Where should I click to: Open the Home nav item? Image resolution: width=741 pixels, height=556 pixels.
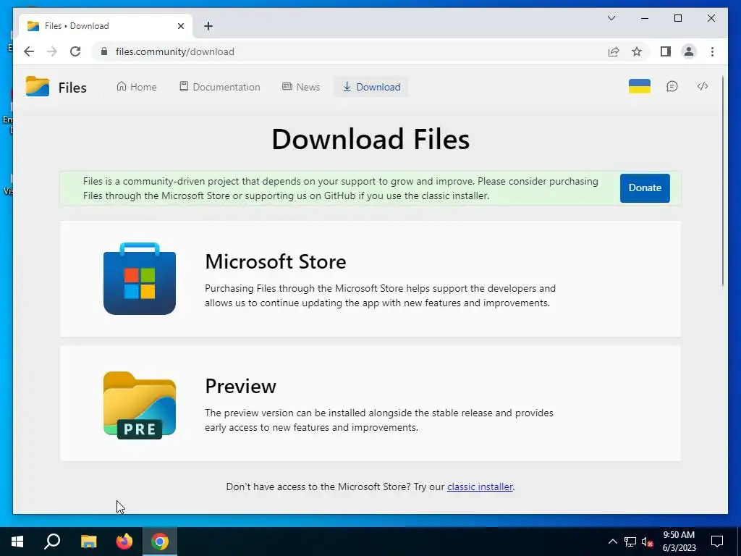137,87
